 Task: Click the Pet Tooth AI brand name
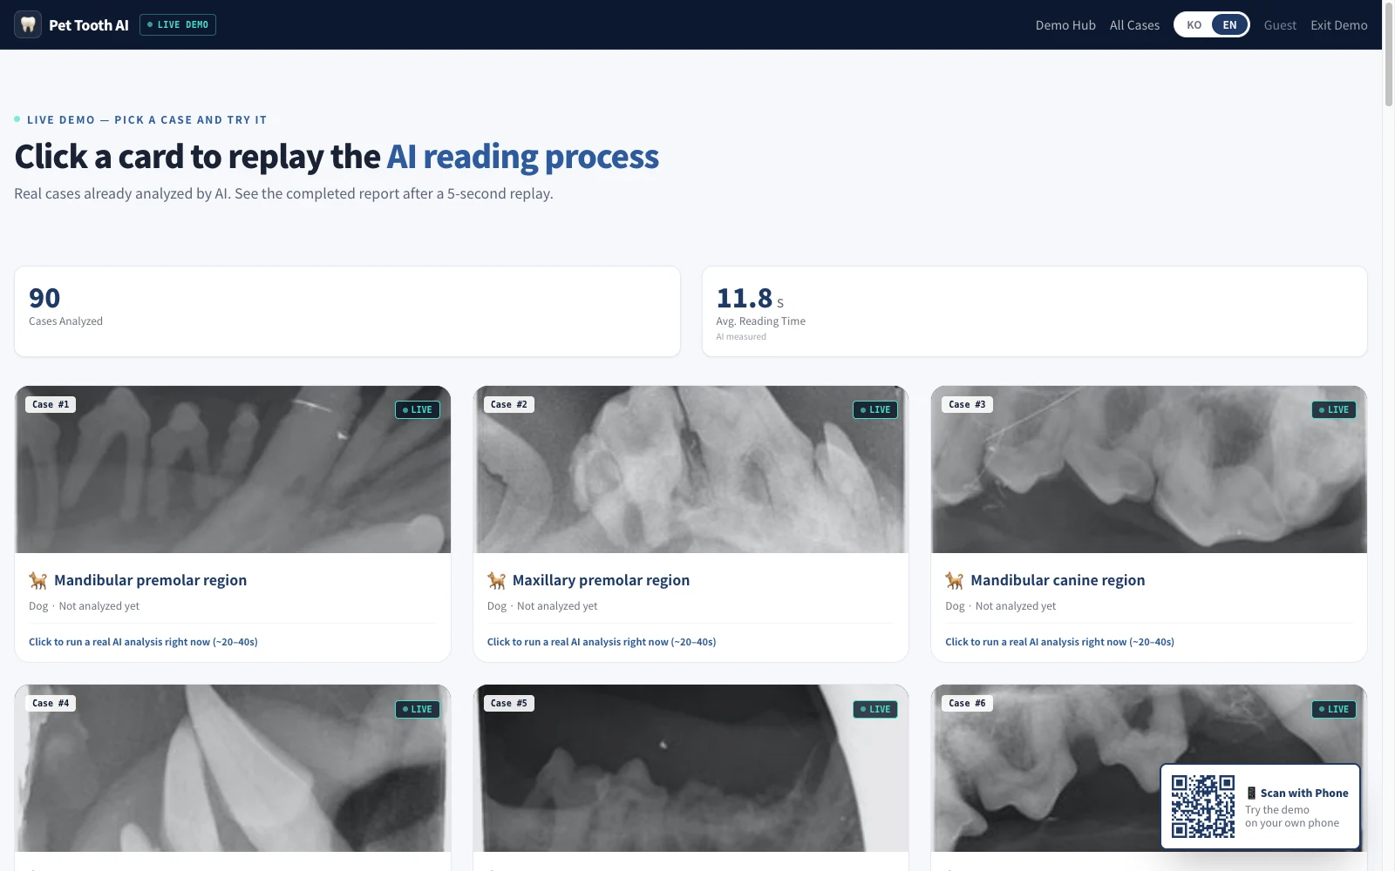89,25
